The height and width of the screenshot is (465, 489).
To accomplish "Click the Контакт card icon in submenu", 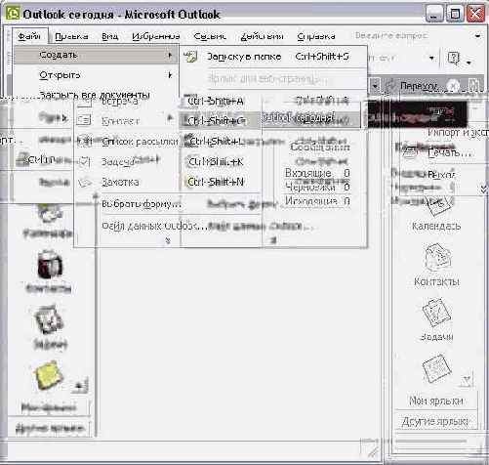I will [84, 120].
